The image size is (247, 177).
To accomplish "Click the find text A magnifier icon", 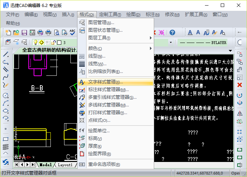I will coord(222,32).
